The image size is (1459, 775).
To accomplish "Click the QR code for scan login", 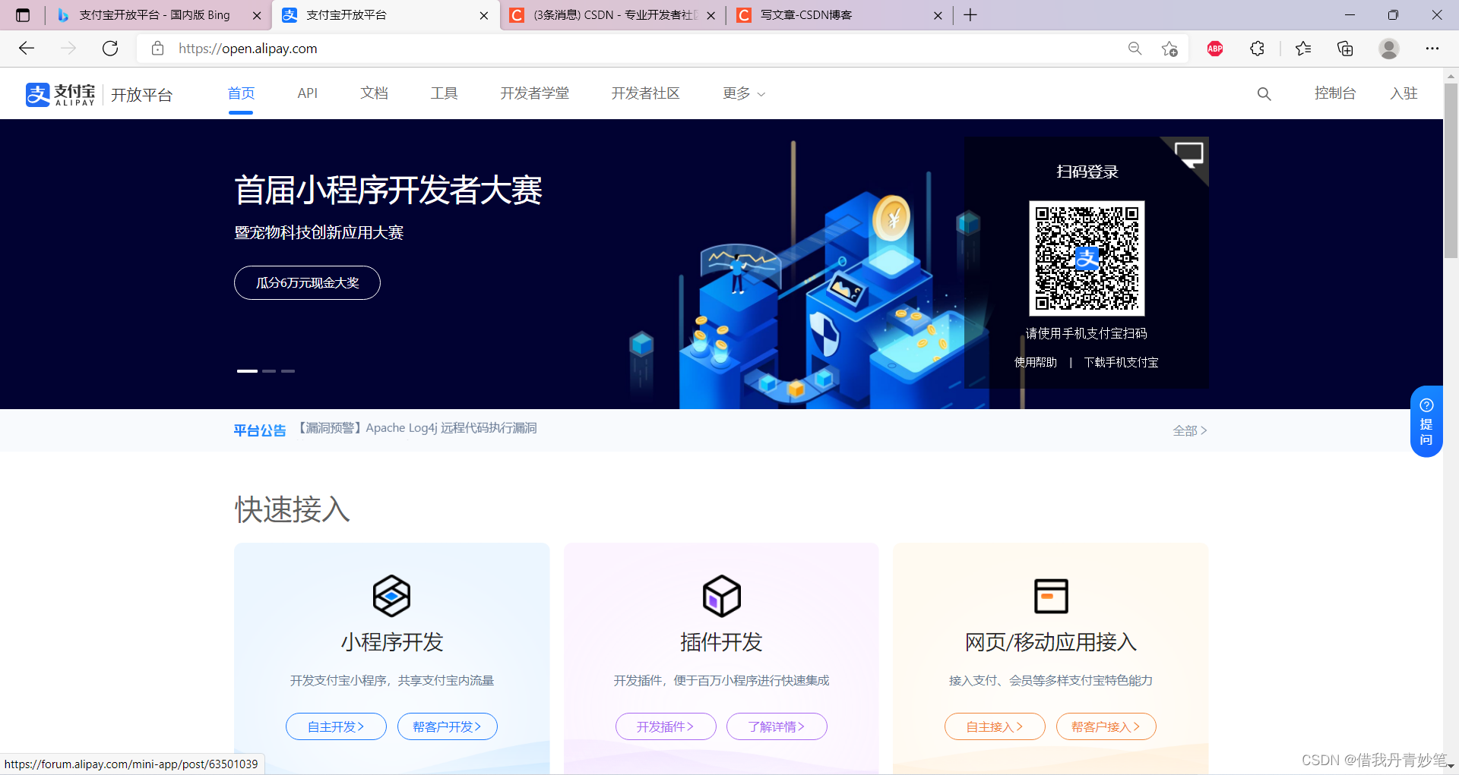I will (1087, 258).
